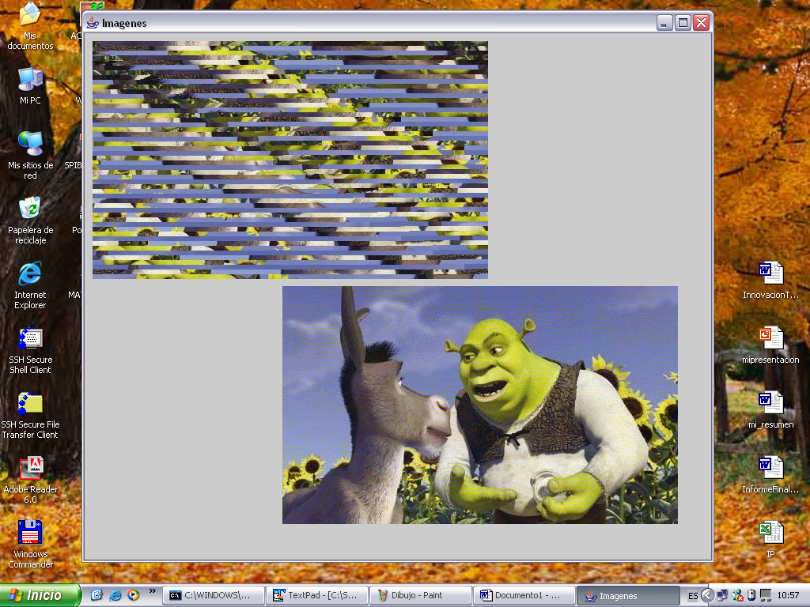The width and height of the screenshot is (810, 607).
Task: Switch to the C:\WINDOWS command prompt task
Action: click(214, 595)
